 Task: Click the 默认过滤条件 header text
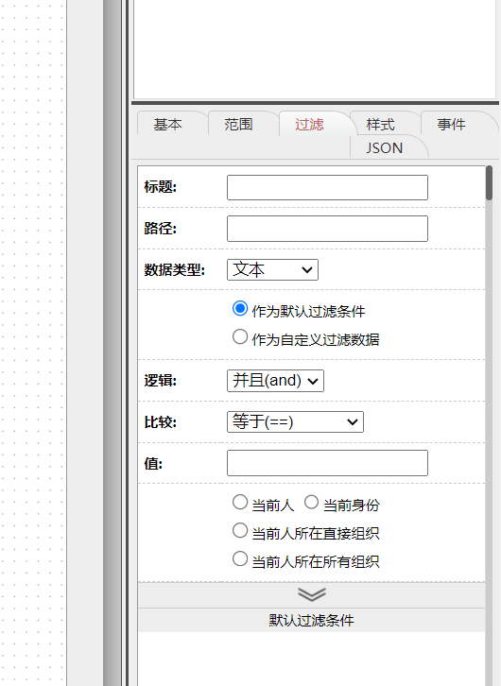[312, 621]
